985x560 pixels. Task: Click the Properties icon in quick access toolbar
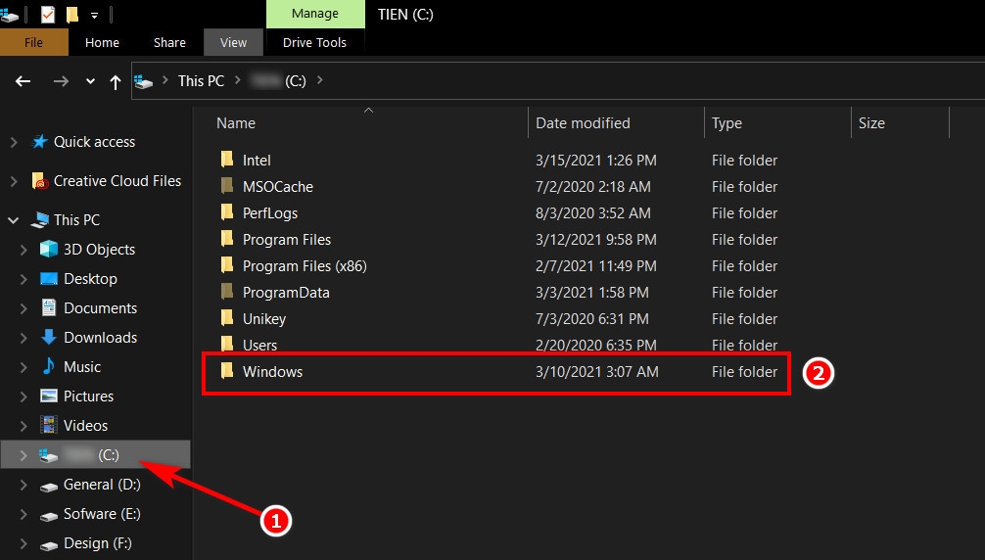[48, 14]
